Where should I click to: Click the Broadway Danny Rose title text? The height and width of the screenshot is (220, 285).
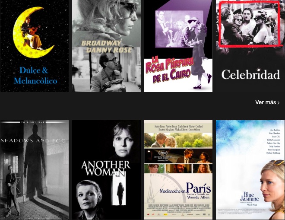[107, 47]
